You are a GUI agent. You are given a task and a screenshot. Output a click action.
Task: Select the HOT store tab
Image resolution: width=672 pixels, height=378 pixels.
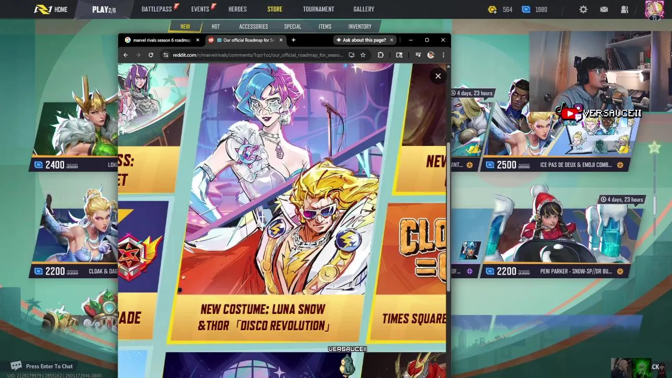coord(216,26)
